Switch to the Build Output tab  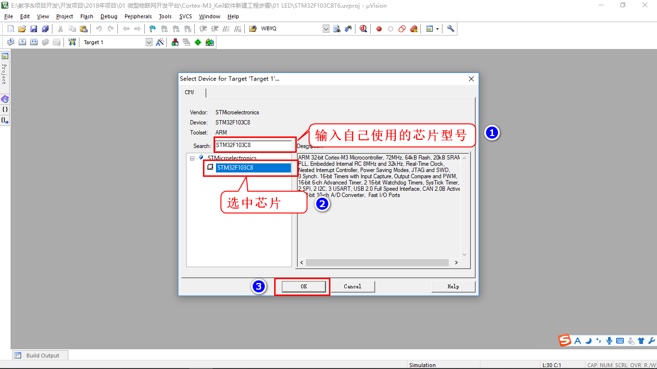(40, 356)
